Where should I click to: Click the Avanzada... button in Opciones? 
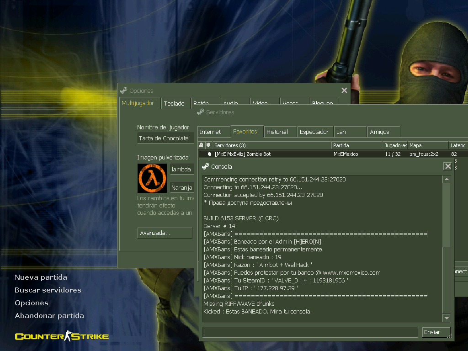tap(165, 233)
